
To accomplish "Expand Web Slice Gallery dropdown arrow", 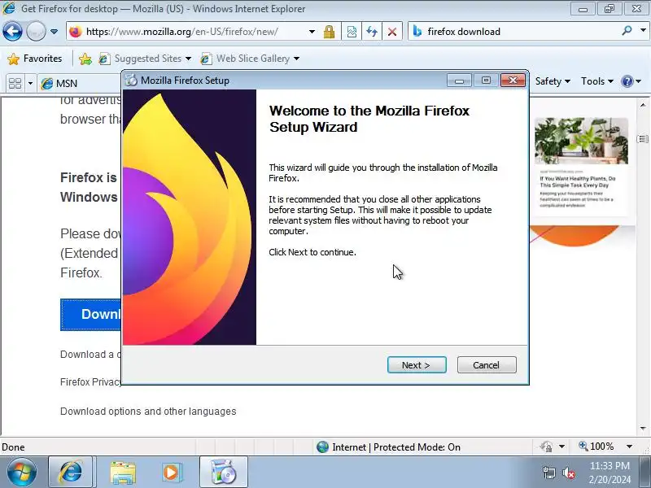I will tap(296, 59).
